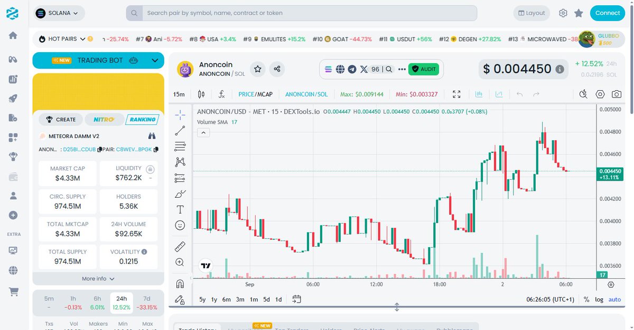Select the Text drawing tool
The height and width of the screenshot is (330, 634).
point(180,209)
